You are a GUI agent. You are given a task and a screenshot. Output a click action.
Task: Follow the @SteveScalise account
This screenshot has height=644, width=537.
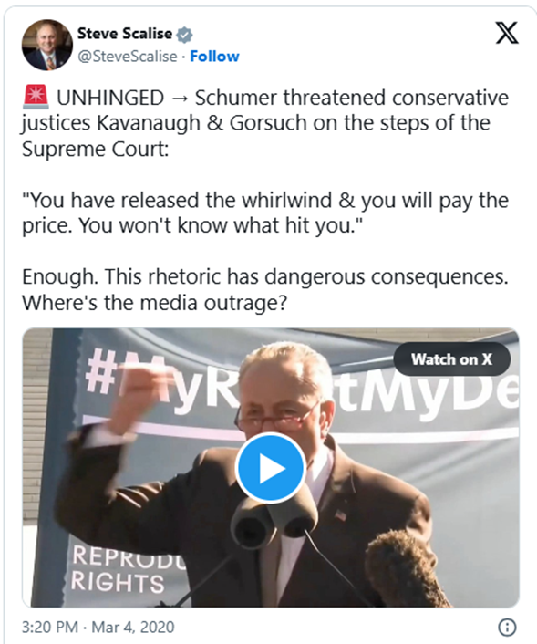(214, 57)
